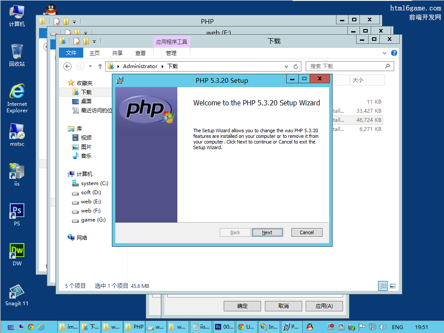Click the Explorer back arrow button
This screenshot has width=444, height=333.
(67, 66)
